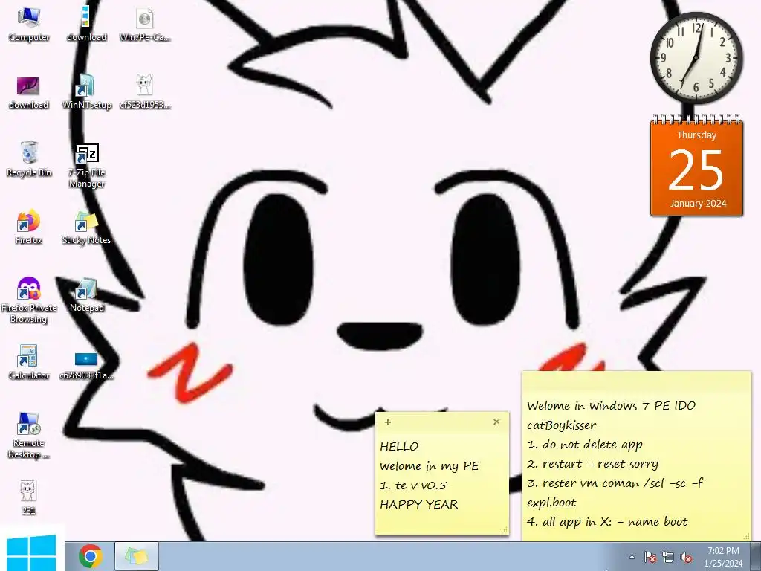
Task: Click the 'HAPPY YEAR' line in sticky note
Action: click(419, 505)
